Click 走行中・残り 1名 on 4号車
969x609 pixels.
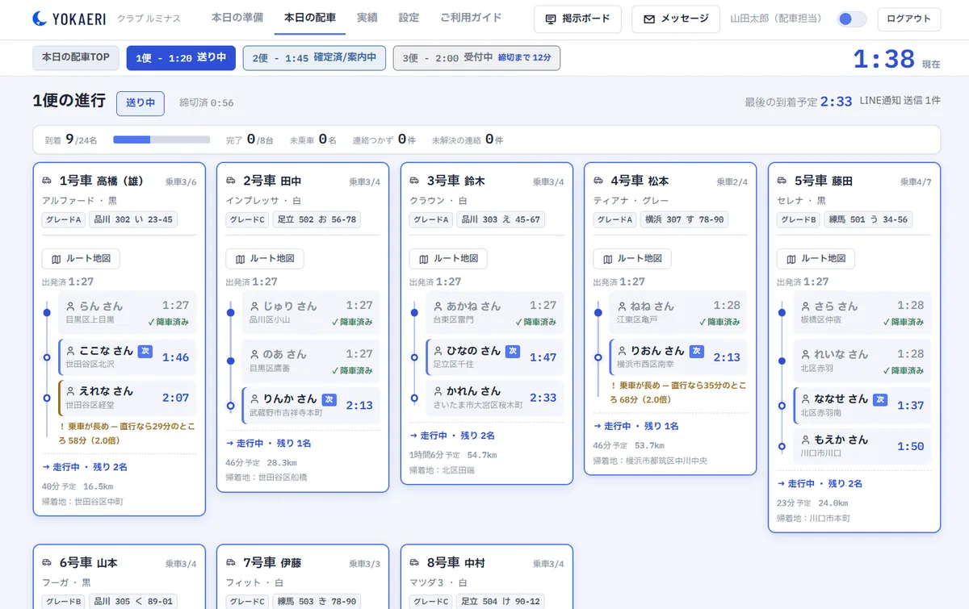point(636,426)
